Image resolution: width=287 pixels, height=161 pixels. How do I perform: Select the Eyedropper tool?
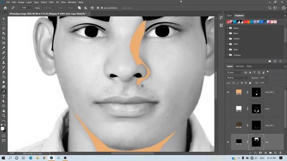[x=4, y=48]
